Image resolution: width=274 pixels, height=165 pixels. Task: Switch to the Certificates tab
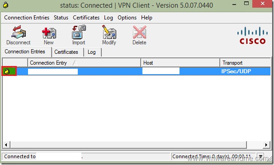tap(68, 52)
